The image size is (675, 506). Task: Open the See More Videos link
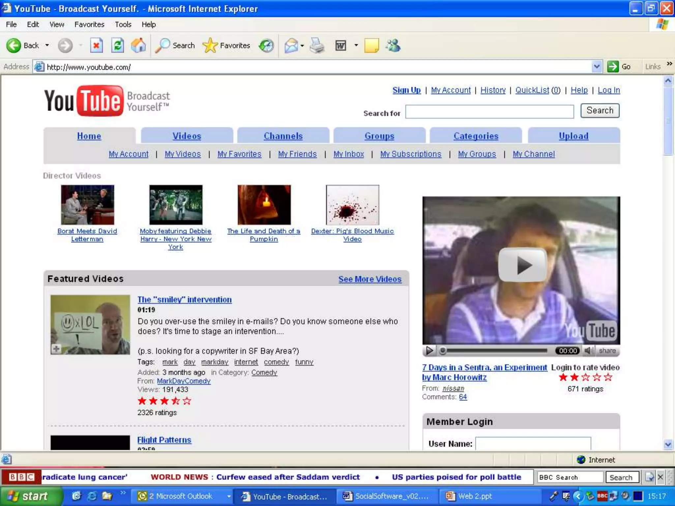[370, 279]
